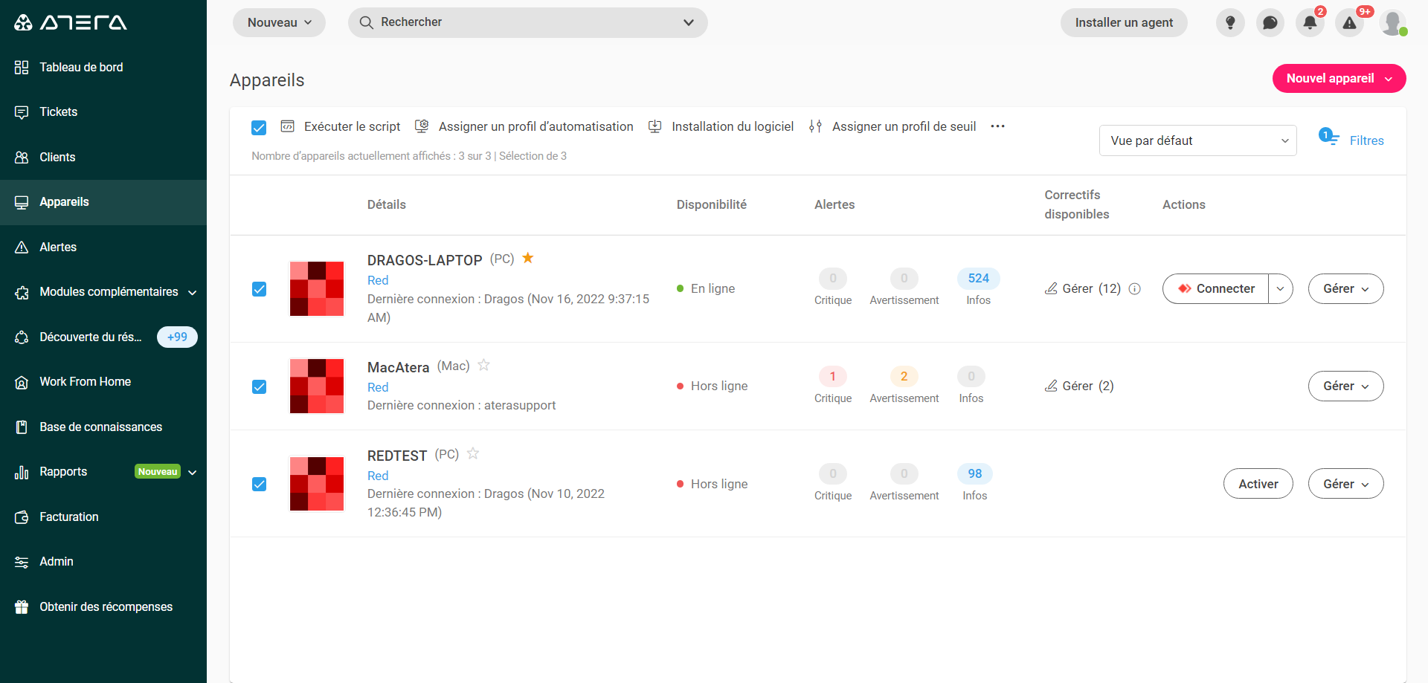Open the Vue par défaut dropdown
This screenshot has height=683, width=1428.
[1197, 140]
